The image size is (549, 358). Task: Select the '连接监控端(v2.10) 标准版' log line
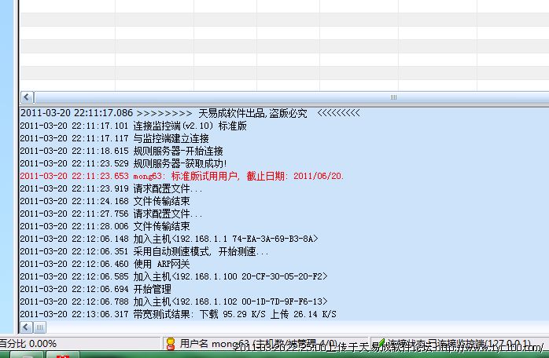(x=132, y=126)
